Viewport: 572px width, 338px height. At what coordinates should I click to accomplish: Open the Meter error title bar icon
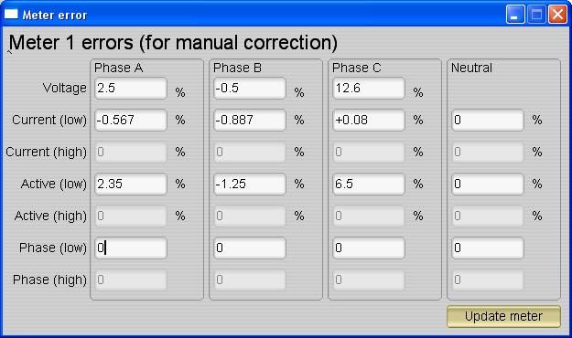11,15
